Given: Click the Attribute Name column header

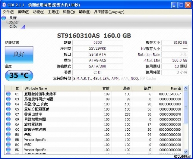Looking at the screenshot, I should pyautogui.click(x=56, y=88).
